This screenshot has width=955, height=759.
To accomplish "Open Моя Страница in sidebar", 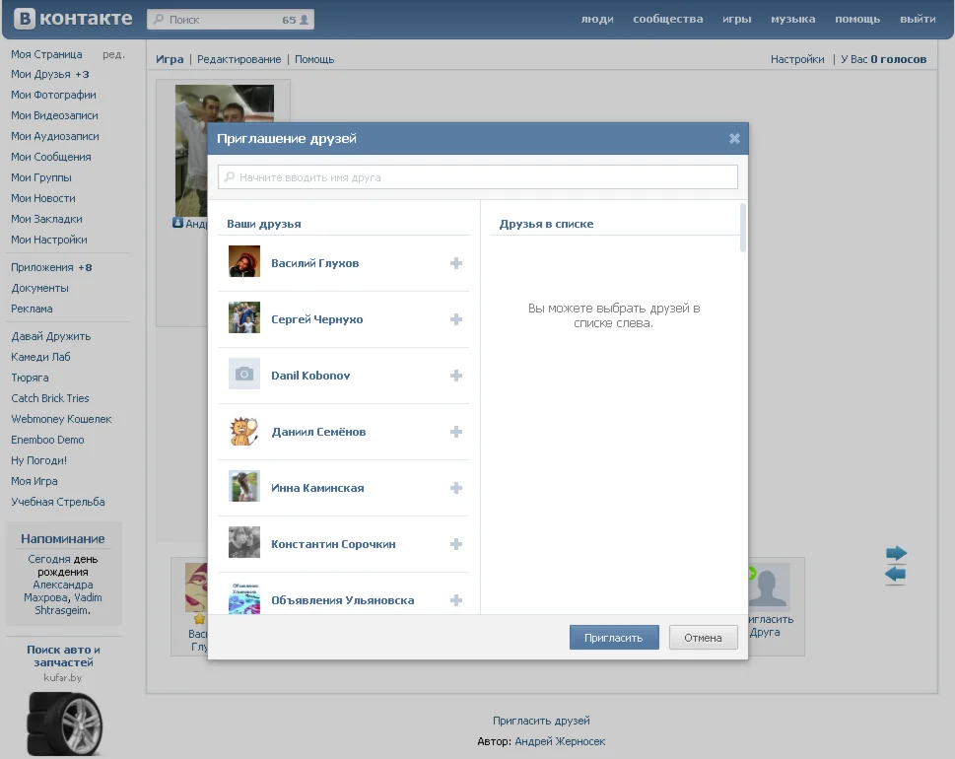I will (46, 54).
